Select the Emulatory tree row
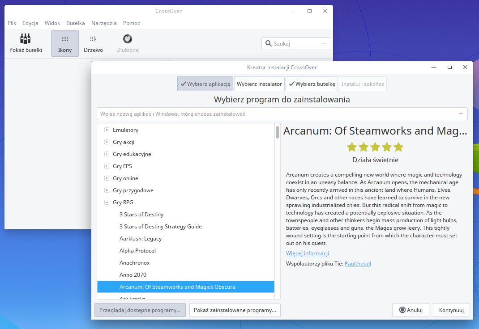Screen dimensions: 479x329 [186, 130]
